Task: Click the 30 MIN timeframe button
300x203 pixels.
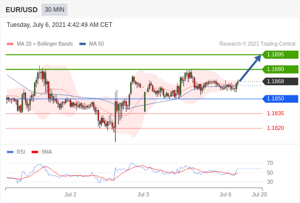Action: coord(54,10)
